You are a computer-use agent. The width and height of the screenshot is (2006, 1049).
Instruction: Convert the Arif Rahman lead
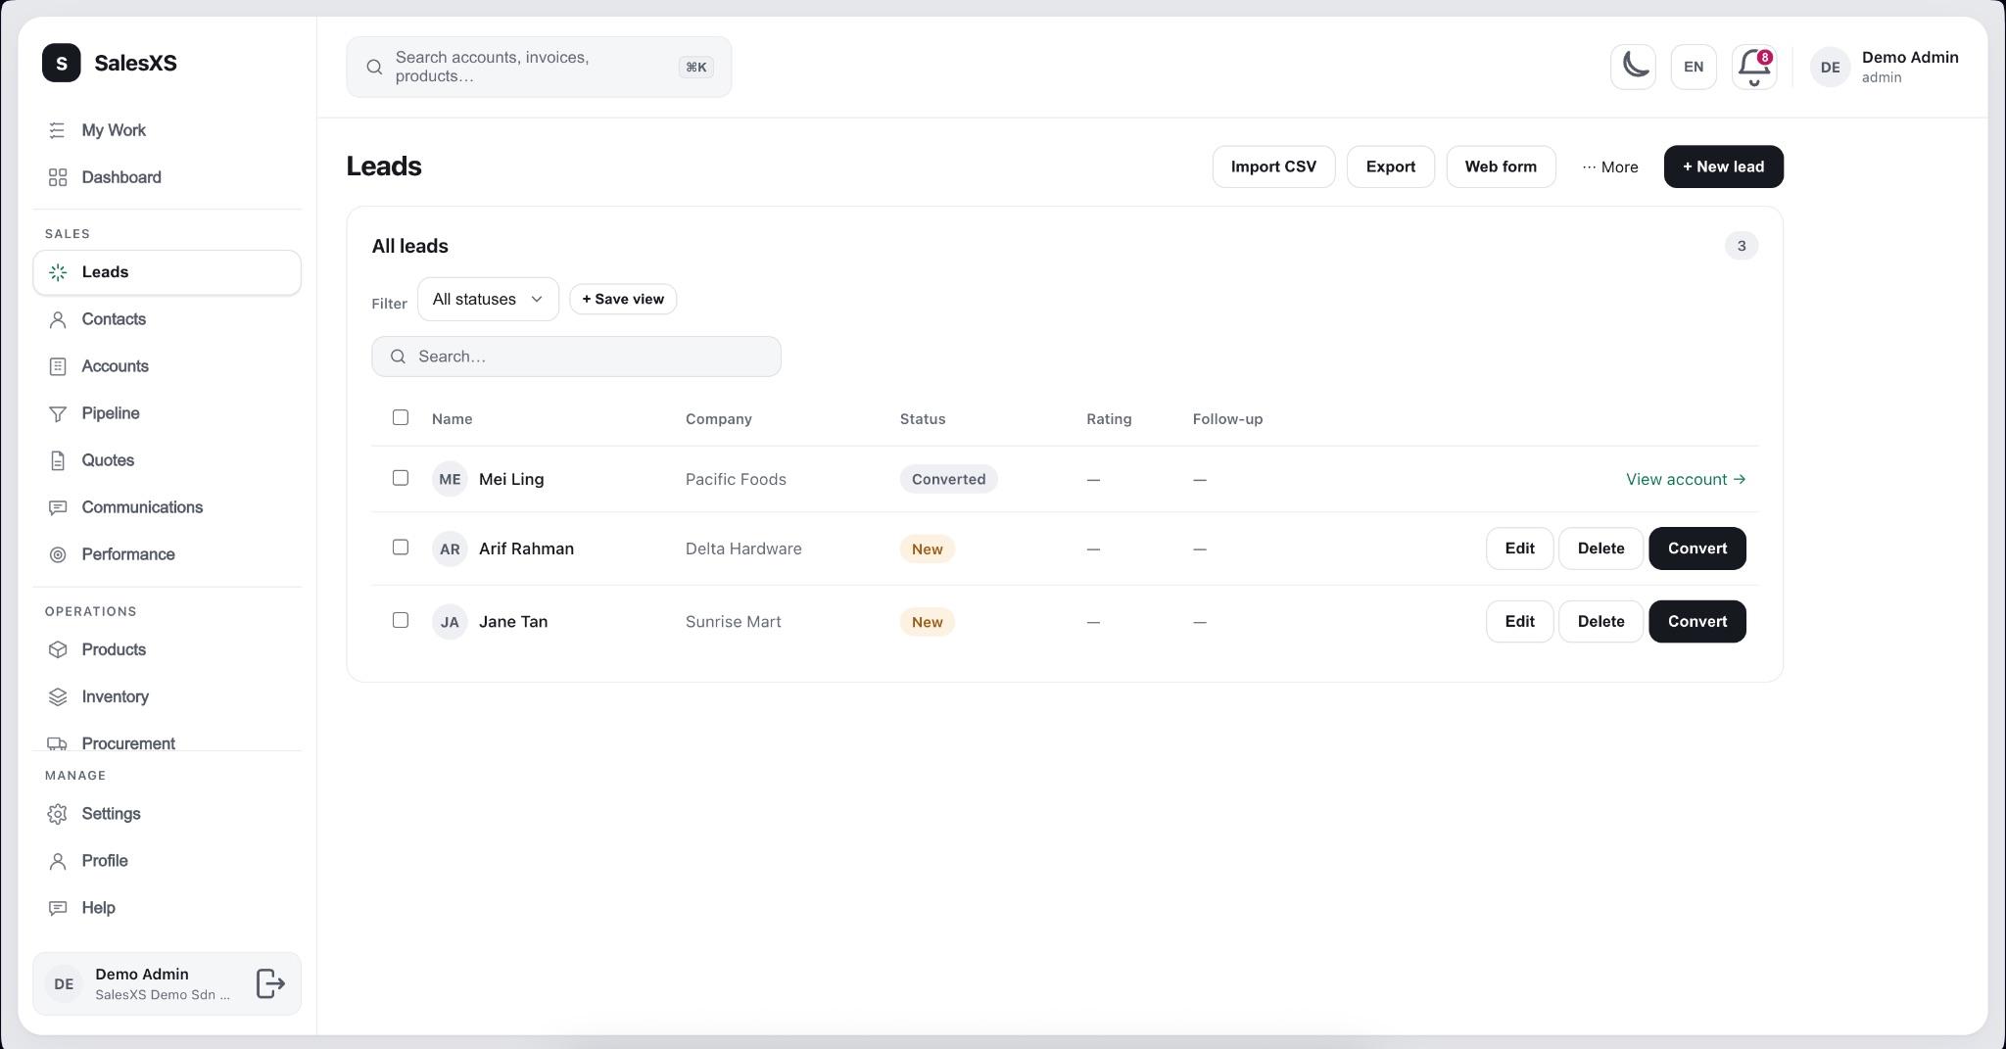(1696, 548)
